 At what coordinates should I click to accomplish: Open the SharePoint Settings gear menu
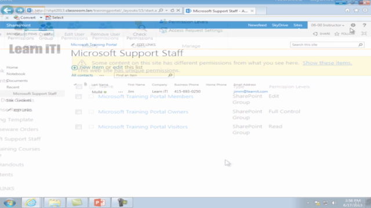pos(353,25)
